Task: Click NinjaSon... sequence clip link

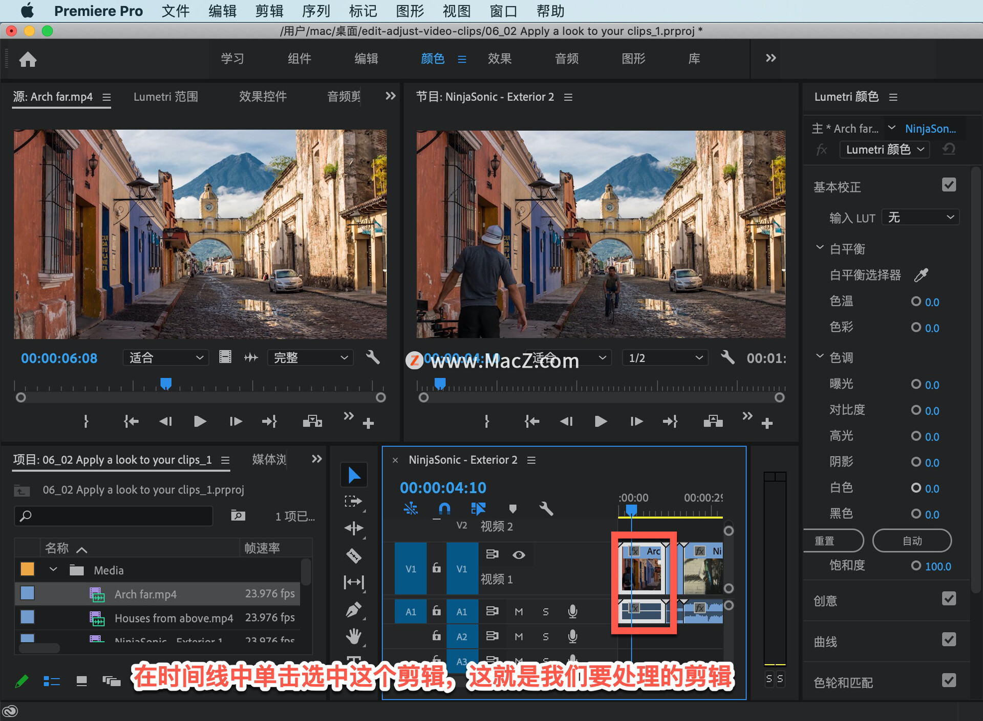Action: pyautogui.click(x=930, y=129)
